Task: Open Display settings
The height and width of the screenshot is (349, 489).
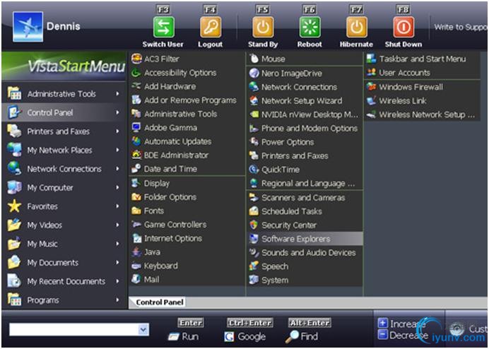Action: (187, 183)
